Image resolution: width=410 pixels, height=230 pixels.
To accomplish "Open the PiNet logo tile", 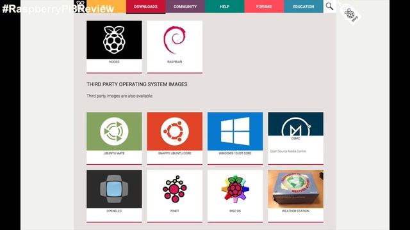I will [x=175, y=189].
